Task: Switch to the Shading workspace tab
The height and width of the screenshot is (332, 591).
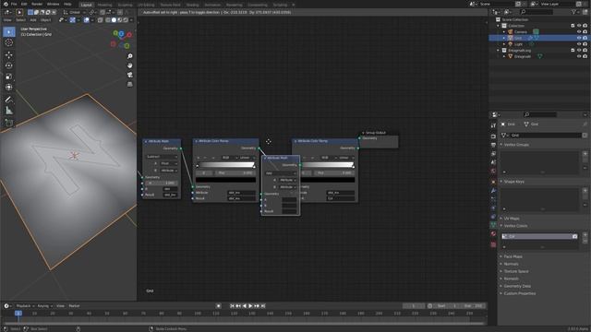Action: [192, 5]
